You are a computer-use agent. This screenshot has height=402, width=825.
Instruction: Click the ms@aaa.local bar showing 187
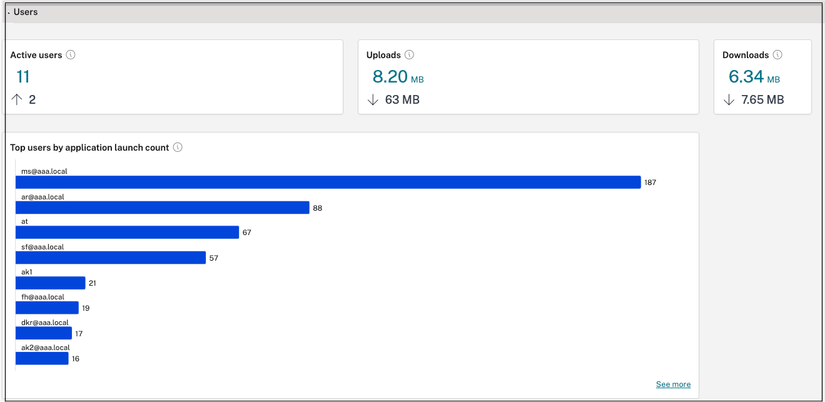[x=328, y=182]
